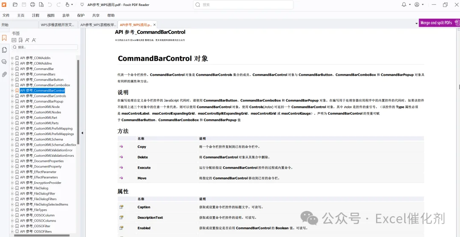Image resolution: width=460 pixels, height=237 pixels.
Task: Open the 注释 ribbon tab
Action: [35, 16]
